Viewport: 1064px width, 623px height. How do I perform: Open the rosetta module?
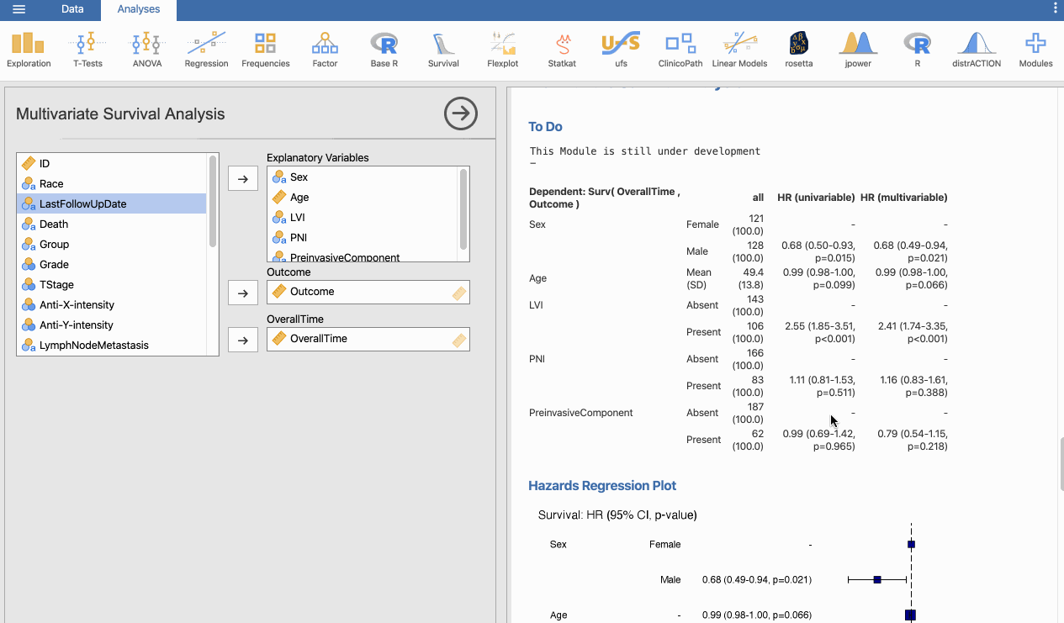[x=799, y=50]
